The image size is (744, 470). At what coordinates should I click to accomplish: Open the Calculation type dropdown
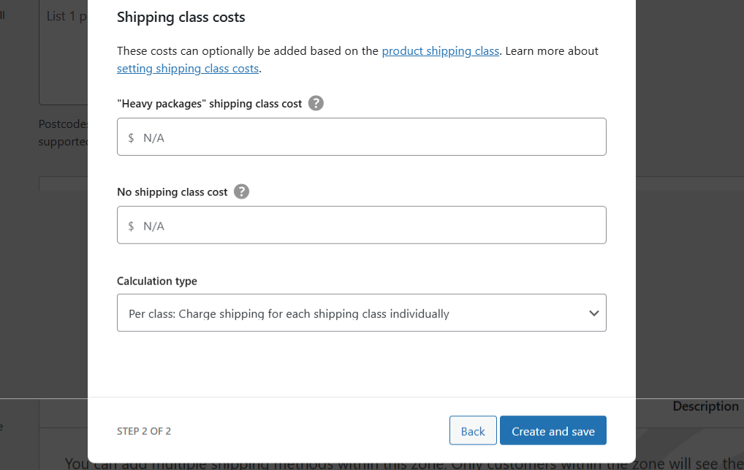pos(362,313)
